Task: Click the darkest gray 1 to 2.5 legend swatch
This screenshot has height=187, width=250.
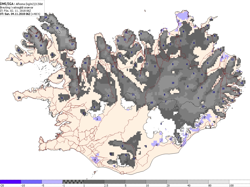Action: pos(94,182)
